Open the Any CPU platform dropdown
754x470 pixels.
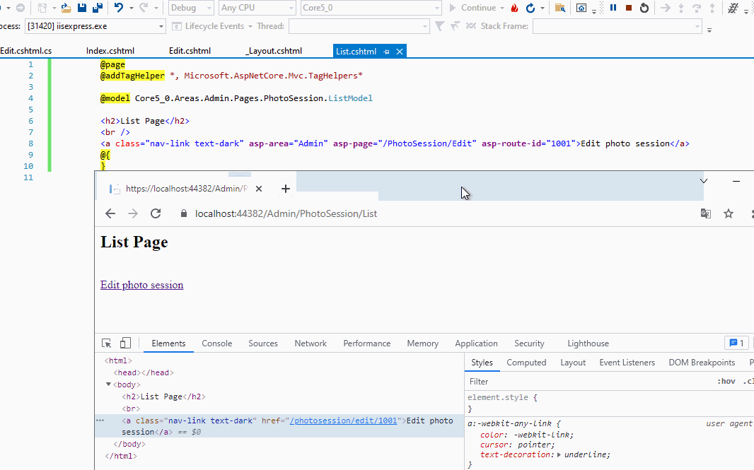[257, 8]
